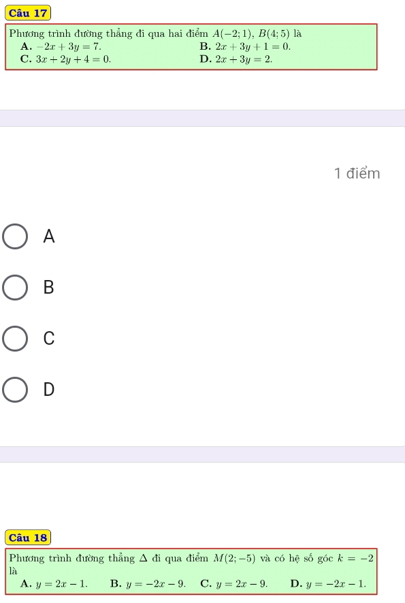Image resolution: width=405 pixels, height=603 pixels.
Task: Click the letter A option label
Action: [x=49, y=236]
